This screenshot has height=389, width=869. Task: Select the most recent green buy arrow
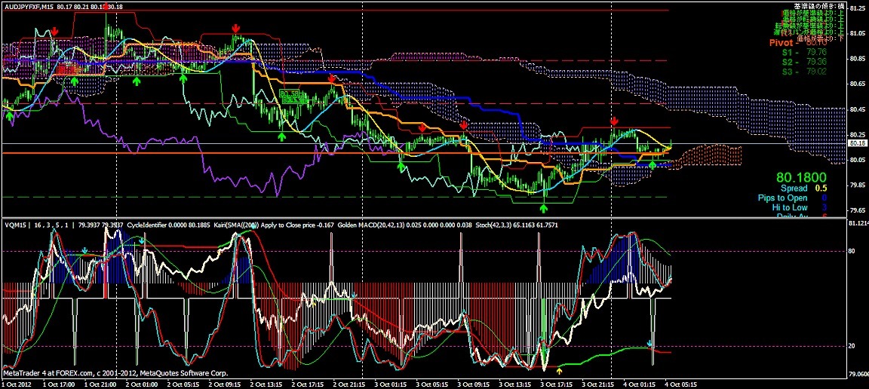coord(653,164)
